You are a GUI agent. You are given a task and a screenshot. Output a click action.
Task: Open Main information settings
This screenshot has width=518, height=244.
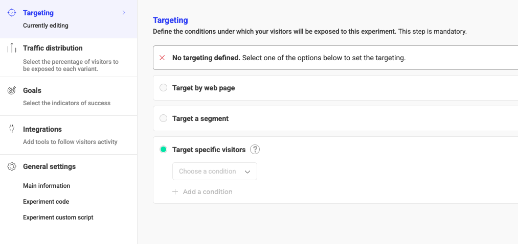[x=47, y=186]
